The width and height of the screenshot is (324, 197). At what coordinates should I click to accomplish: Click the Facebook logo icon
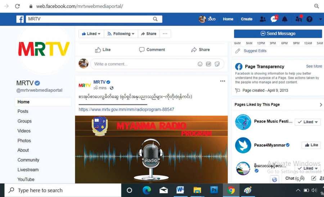(x=20, y=19)
